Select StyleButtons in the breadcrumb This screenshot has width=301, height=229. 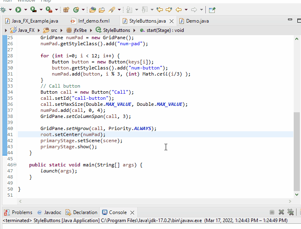coord(116,30)
